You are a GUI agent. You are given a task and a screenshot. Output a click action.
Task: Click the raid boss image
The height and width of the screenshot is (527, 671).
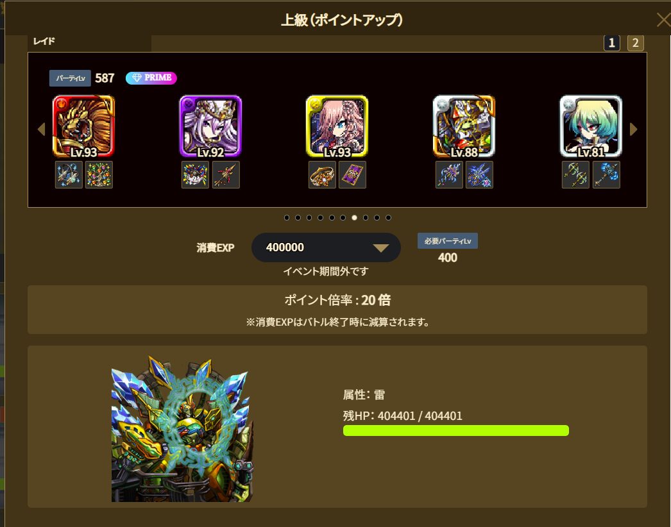tap(182, 429)
